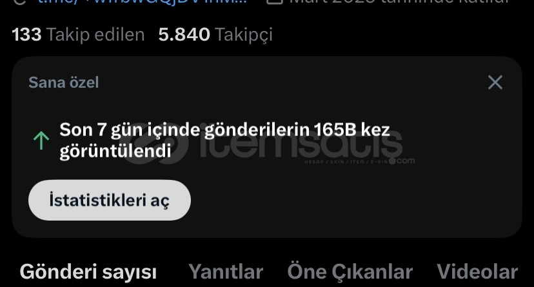Open the İstatistikleri aç button

(110, 200)
